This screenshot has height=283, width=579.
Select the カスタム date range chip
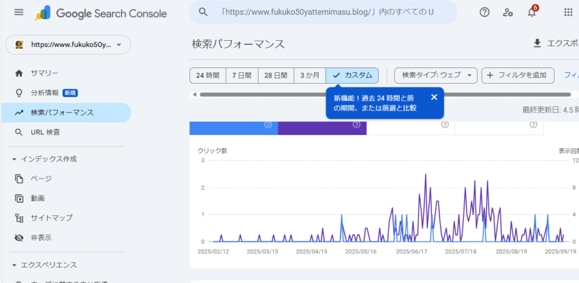[352, 75]
